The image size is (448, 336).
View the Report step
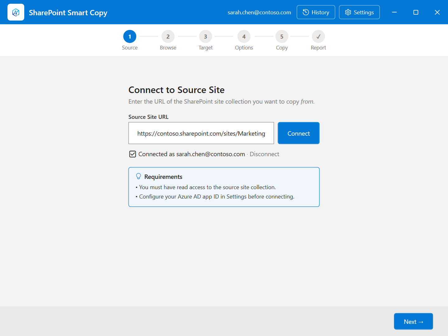pos(318,40)
